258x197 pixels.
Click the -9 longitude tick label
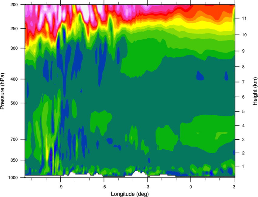(60, 187)
